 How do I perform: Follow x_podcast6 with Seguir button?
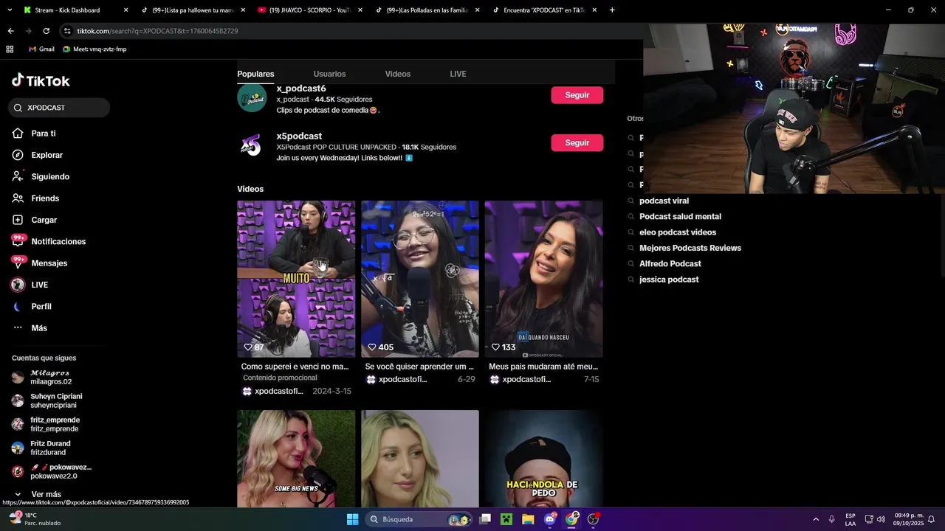tap(577, 95)
